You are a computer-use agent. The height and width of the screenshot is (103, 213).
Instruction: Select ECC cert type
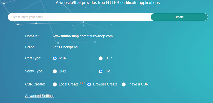click(x=101, y=58)
